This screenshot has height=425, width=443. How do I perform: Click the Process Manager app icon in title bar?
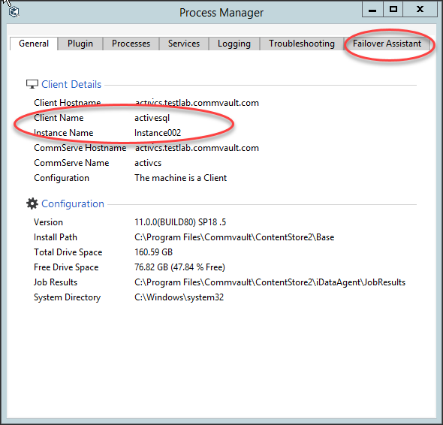[14, 12]
